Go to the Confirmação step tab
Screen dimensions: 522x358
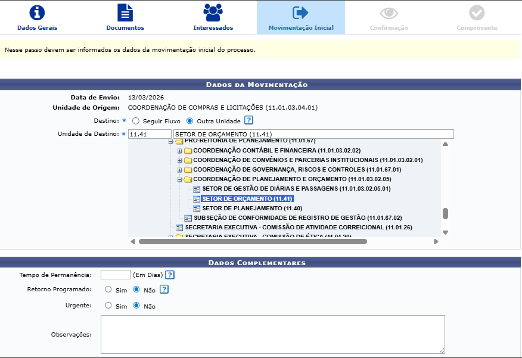(x=389, y=18)
